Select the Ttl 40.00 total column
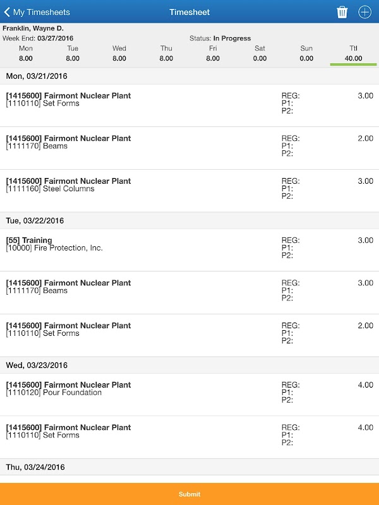 353,54
